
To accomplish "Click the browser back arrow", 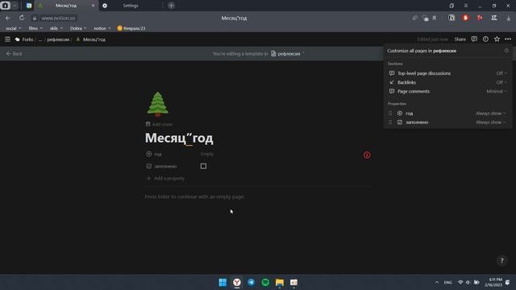I will point(8,18).
